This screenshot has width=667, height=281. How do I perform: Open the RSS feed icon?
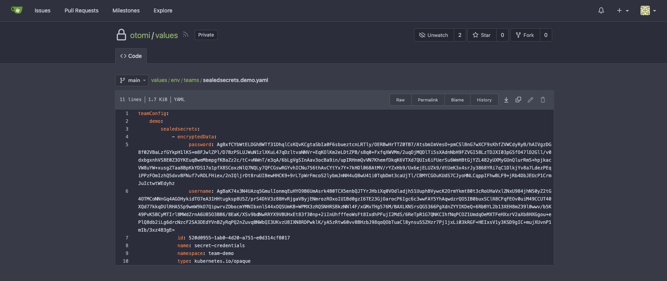tap(186, 35)
